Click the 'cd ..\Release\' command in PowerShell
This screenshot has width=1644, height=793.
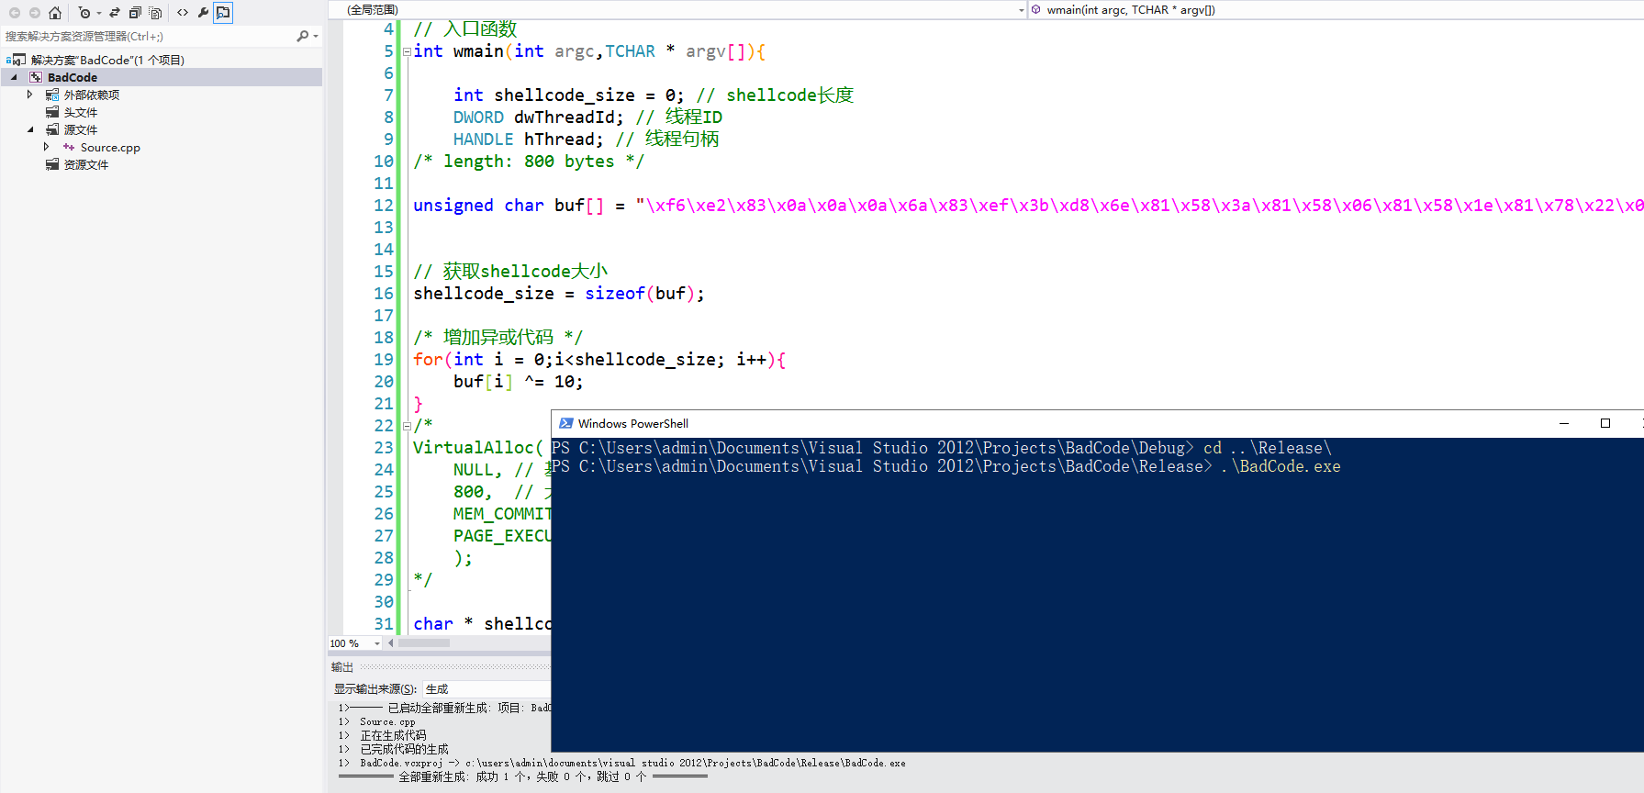point(1267,449)
